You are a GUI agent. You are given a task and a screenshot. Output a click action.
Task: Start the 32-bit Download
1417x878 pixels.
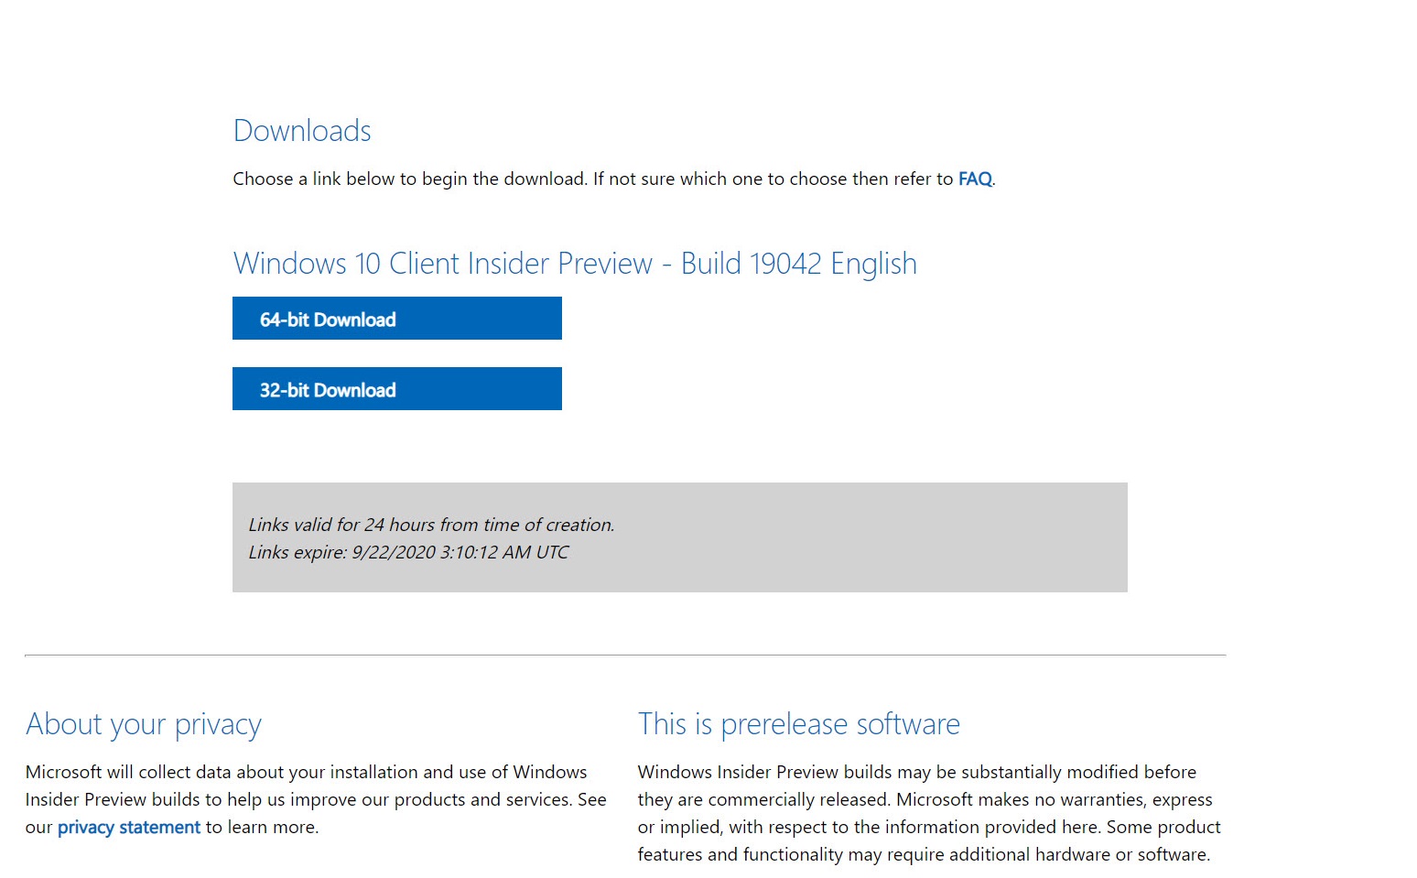click(397, 389)
